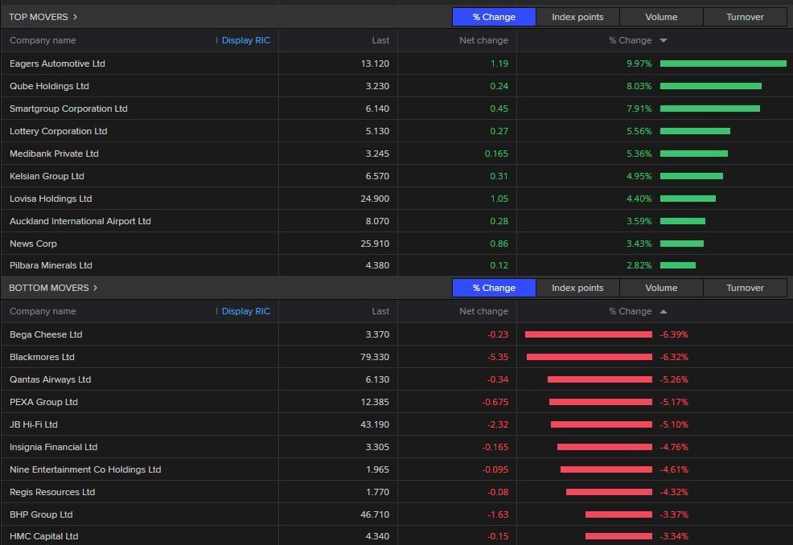This screenshot has height=545, width=793.
Task: Select HMC Capital Ltd
Action: (x=44, y=536)
